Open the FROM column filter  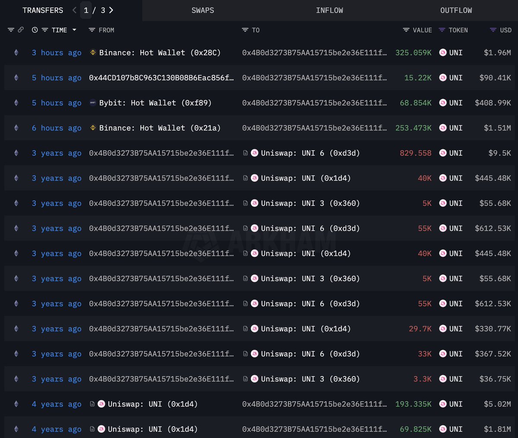pyautogui.click(x=92, y=30)
